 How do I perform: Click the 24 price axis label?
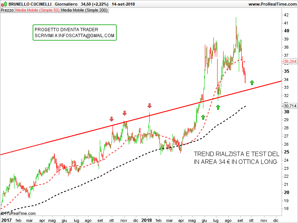286,160
